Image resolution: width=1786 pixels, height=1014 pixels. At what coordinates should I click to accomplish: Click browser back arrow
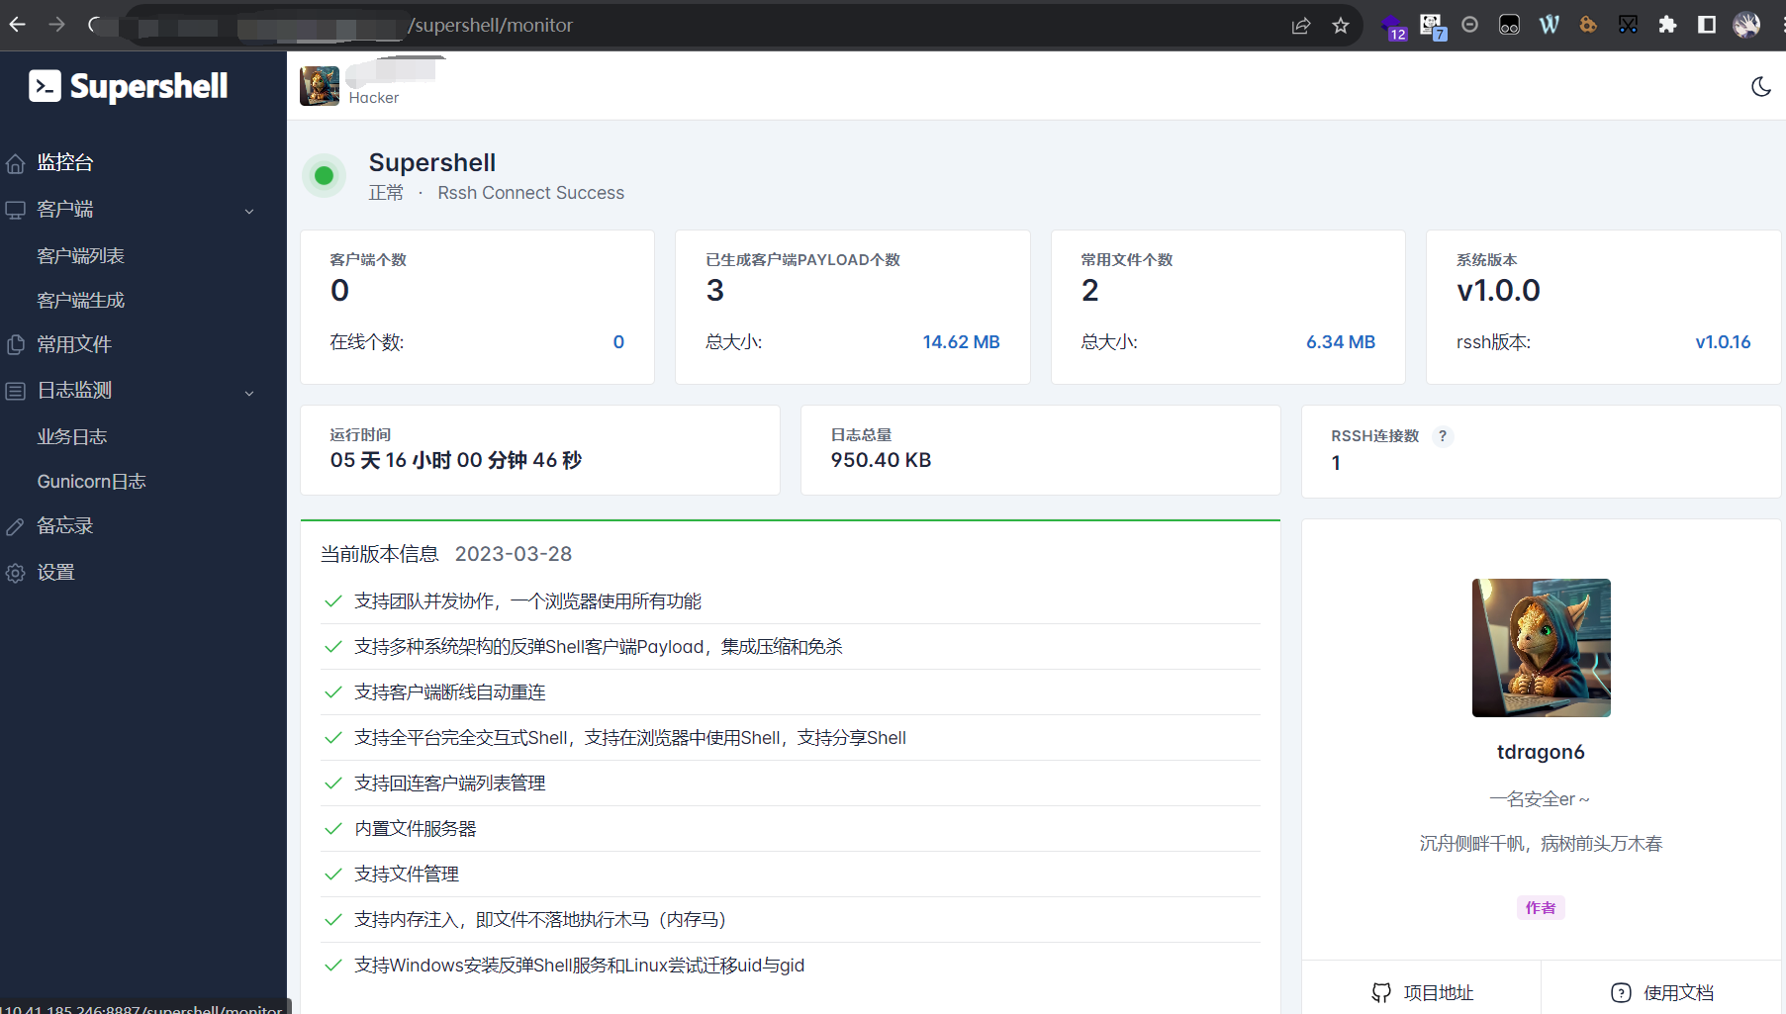pos(18,25)
